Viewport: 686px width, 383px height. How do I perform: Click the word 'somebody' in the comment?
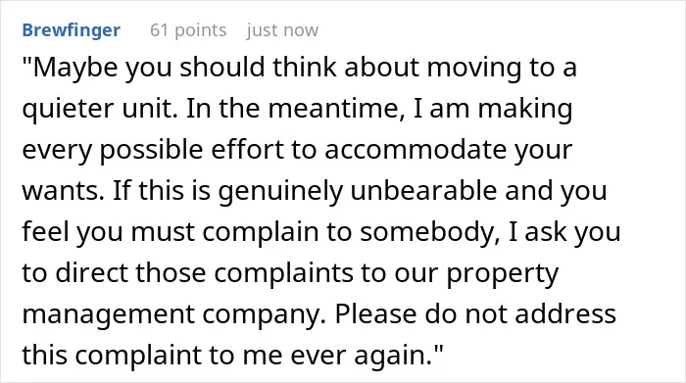[x=426, y=232]
